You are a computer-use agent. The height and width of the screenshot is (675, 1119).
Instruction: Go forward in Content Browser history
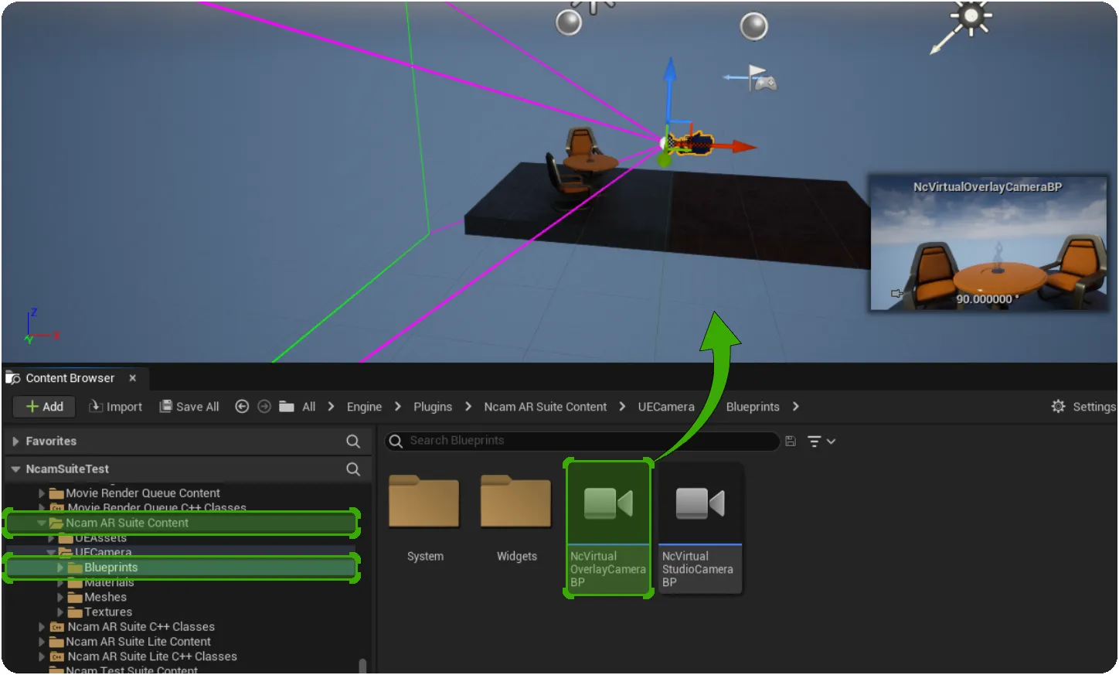[x=264, y=407]
